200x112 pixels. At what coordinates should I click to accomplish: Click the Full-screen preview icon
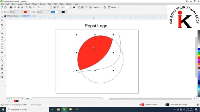(x=74, y=7)
